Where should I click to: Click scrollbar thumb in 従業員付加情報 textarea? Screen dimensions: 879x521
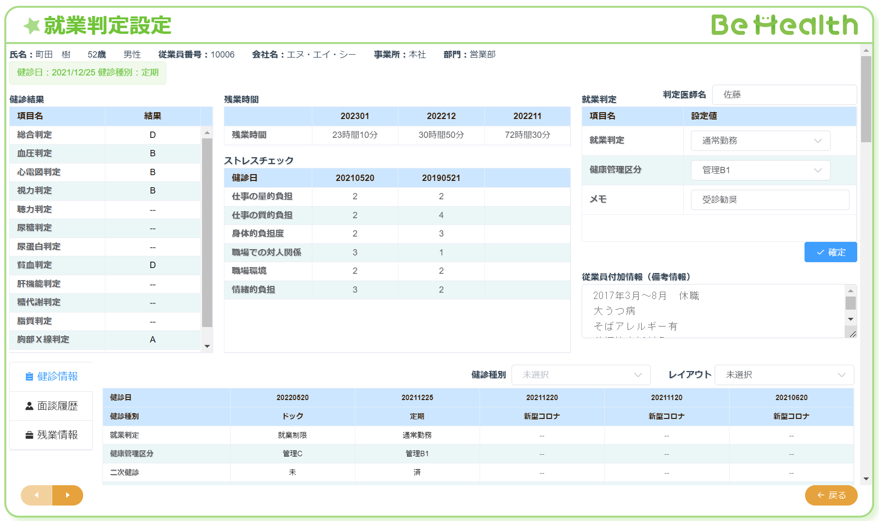click(x=850, y=303)
